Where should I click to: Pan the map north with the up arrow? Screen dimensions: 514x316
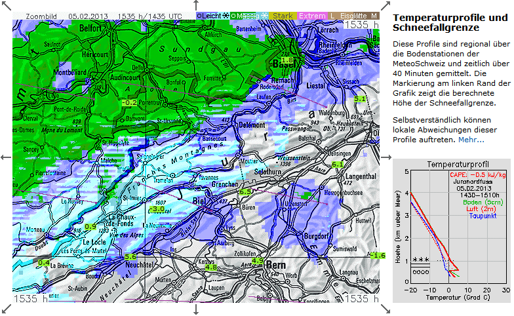coord(196,5)
